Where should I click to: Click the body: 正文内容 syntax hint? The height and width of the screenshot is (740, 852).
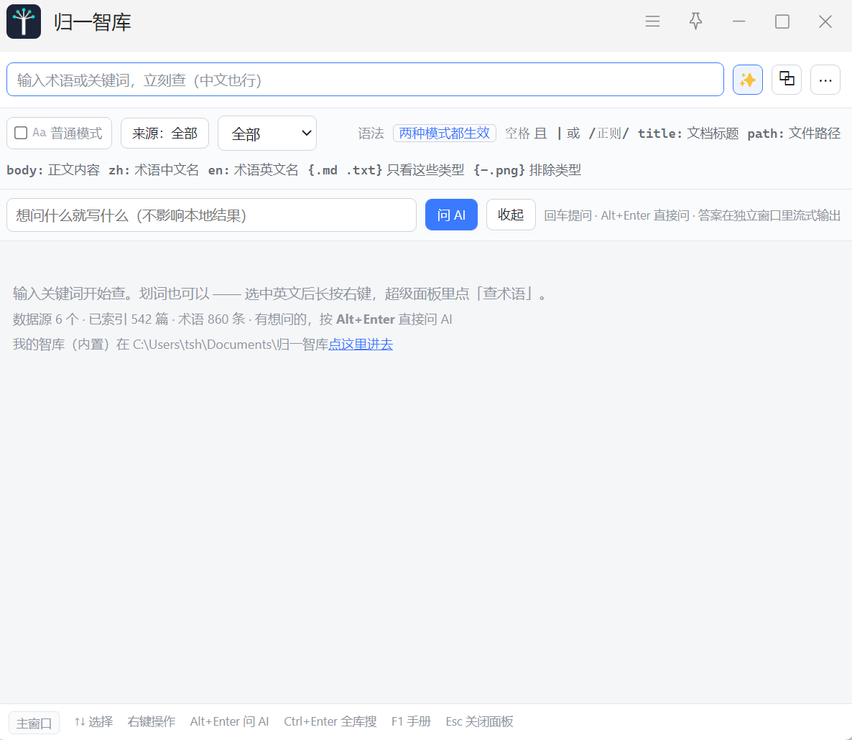pyautogui.click(x=53, y=170)
